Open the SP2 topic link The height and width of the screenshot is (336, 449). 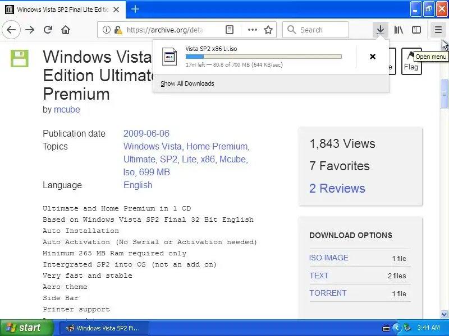(168, 159)
